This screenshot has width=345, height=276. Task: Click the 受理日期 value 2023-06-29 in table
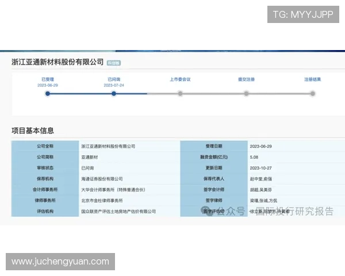(260, 146)
